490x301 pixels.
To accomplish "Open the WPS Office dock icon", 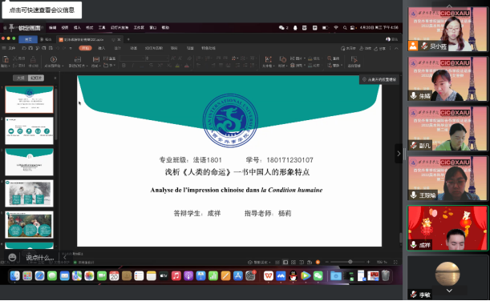I will pyautogui.click(x=268, y=275).
